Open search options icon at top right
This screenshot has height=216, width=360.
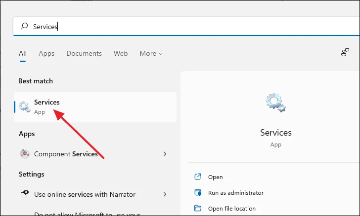(x=345, y=52)
